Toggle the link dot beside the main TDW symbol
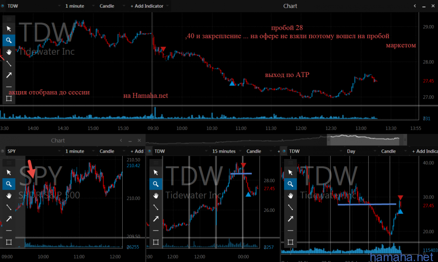438x262 pixels. tap(3, 6)
